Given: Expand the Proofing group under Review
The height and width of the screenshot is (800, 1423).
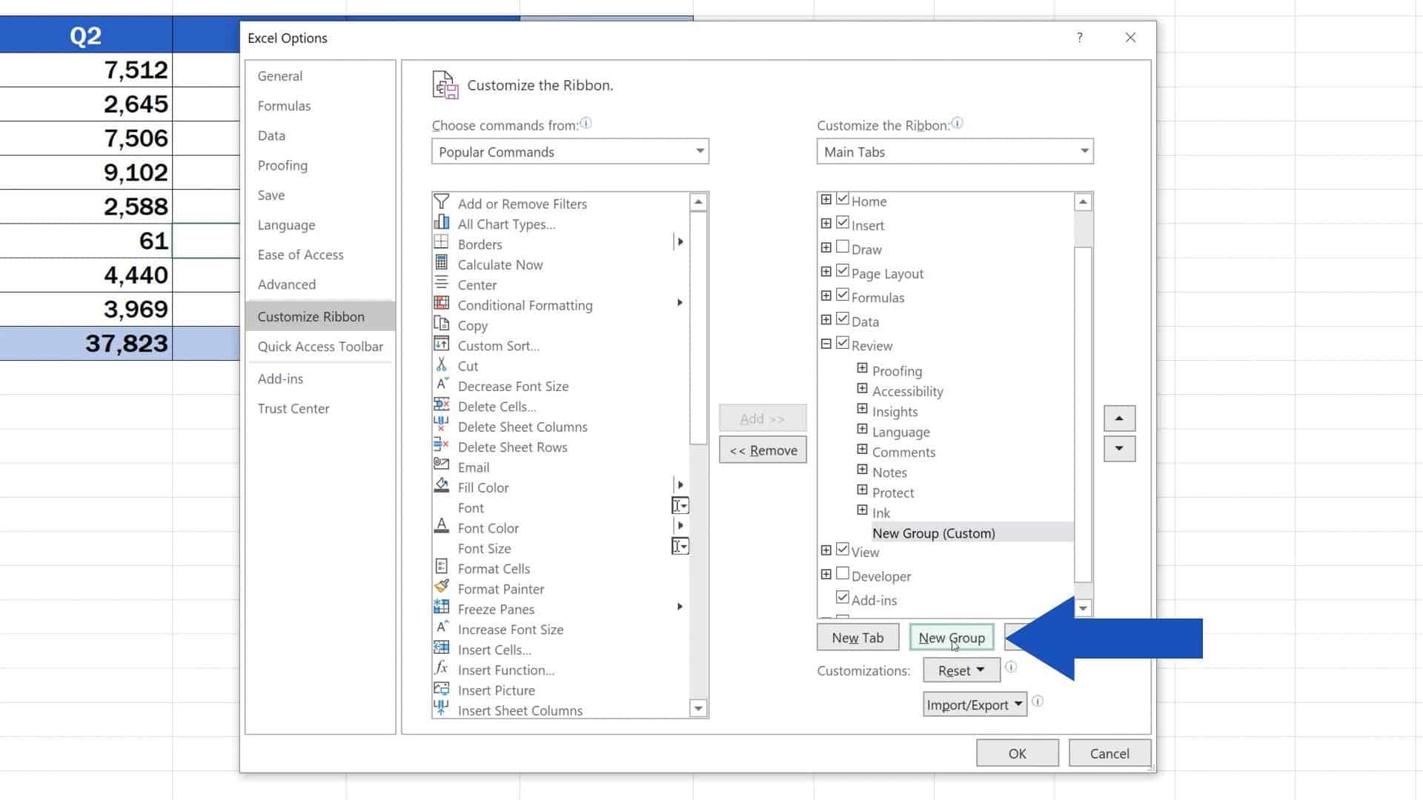Looking at the screenshot, I should (861, 367).
